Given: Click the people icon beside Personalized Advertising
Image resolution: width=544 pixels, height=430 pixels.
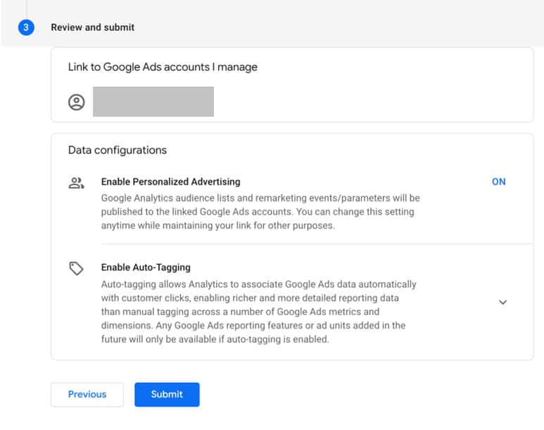Looking at the screenshot, I should tap(76, 183).
